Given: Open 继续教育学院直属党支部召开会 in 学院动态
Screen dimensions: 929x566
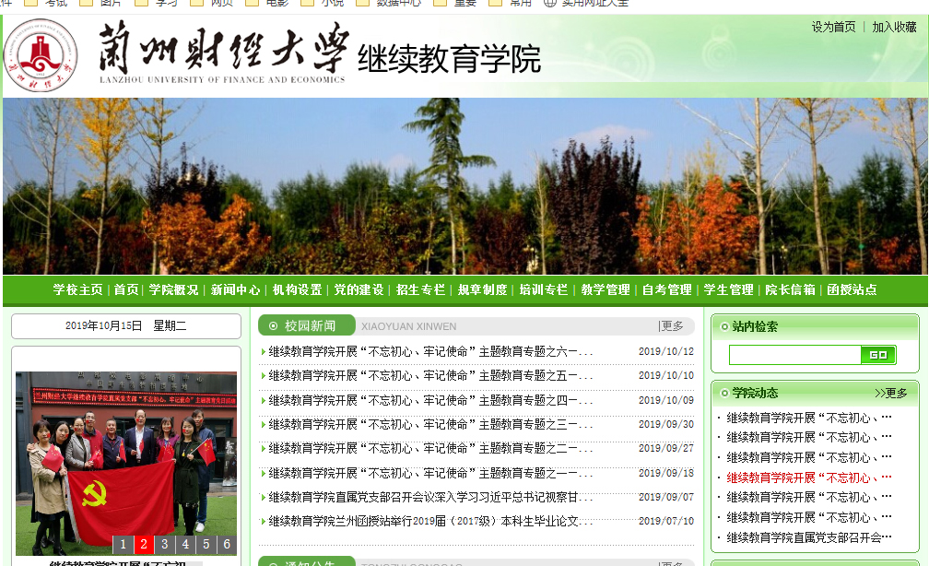Looking at the screenshot, I should 808,537.
